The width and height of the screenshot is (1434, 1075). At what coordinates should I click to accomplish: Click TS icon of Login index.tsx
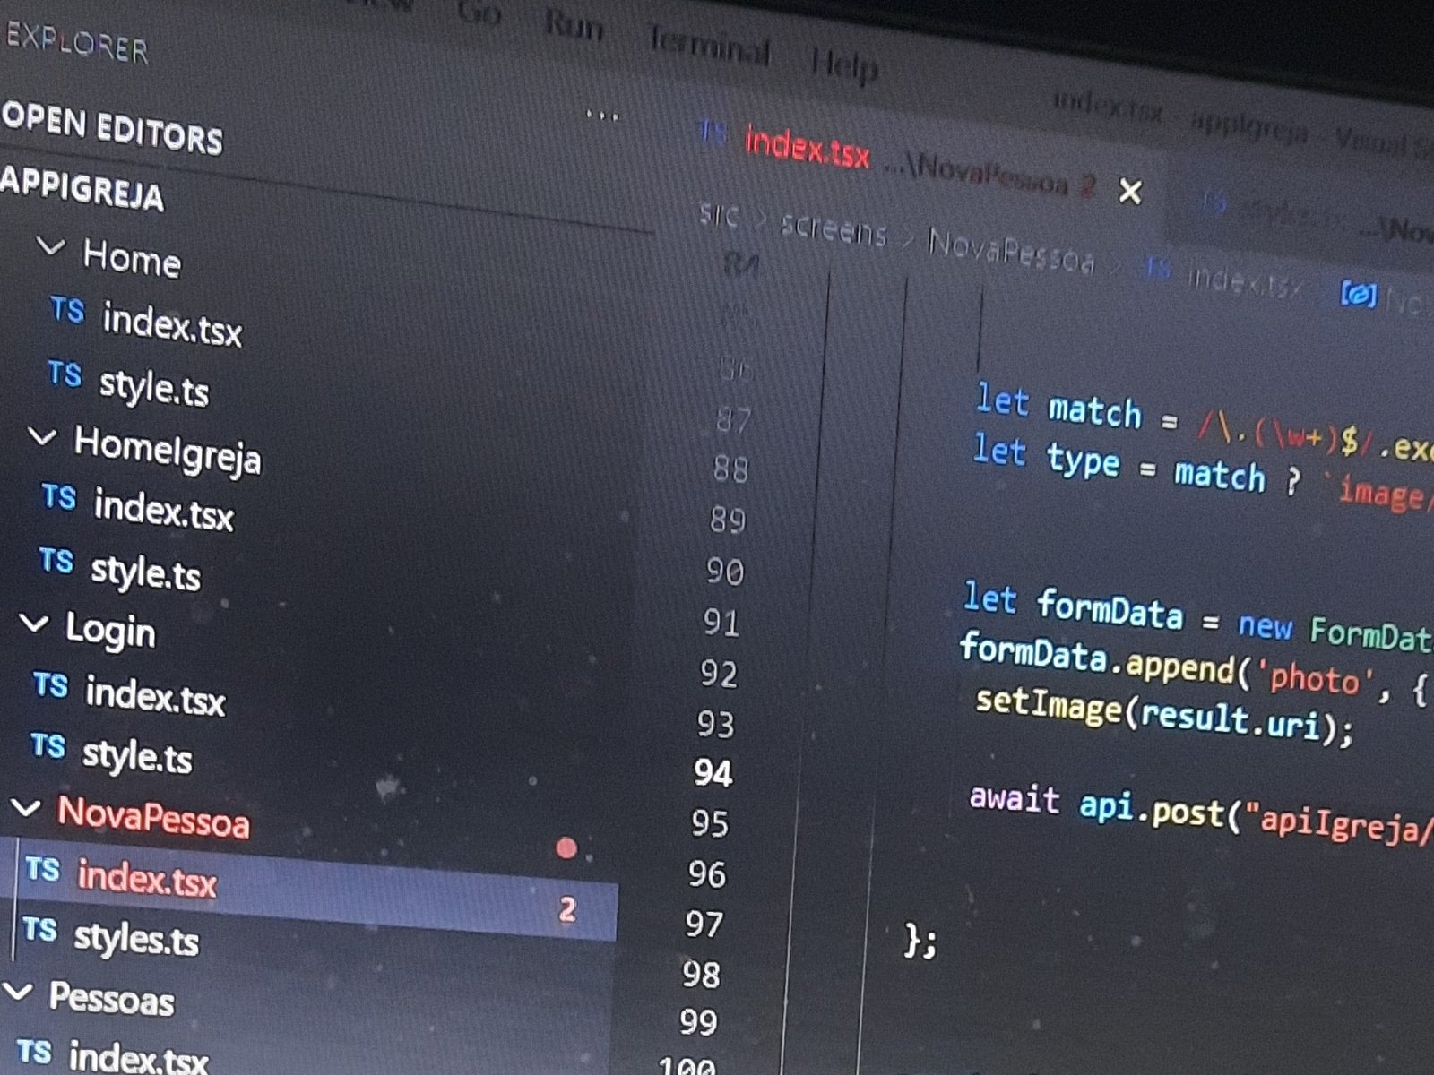pyautogui.click(x=51, y=685)
